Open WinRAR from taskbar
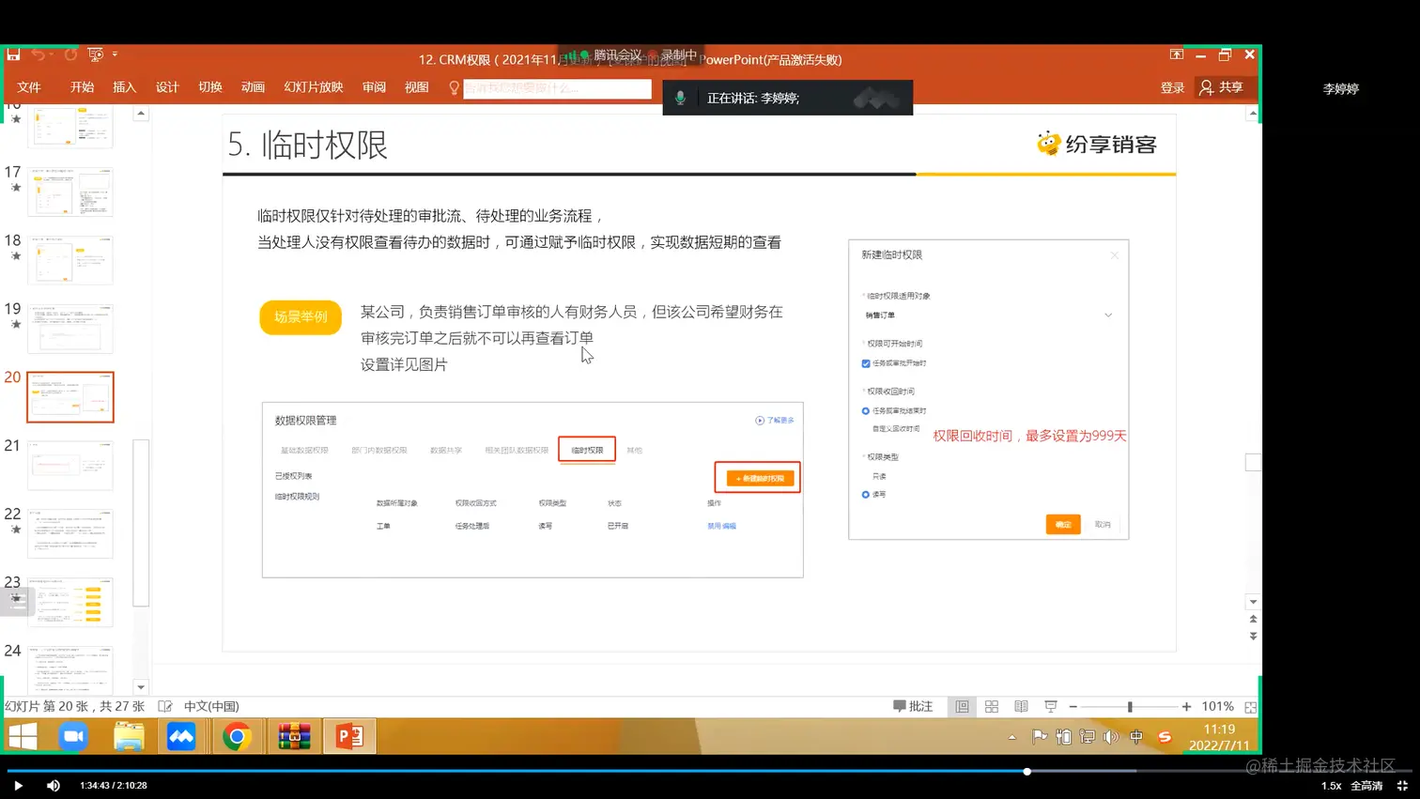The image size is (1420, 799). pos(294,736)
